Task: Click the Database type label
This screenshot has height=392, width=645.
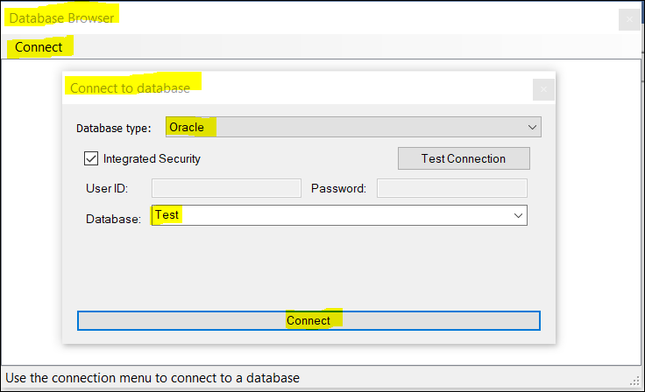Action: tap(114, 128)
